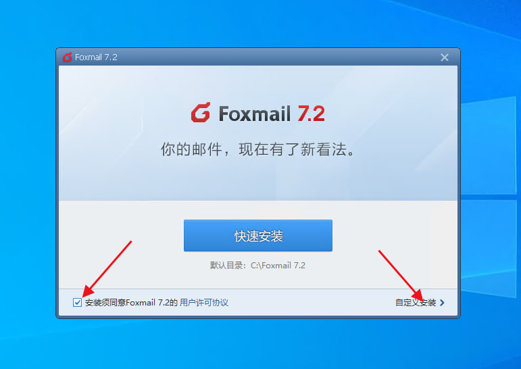Click the C:\Foxmail 7.2 default path text
Image resolution: width=521 pixels, height=369 pixels.
click(278, 266)
